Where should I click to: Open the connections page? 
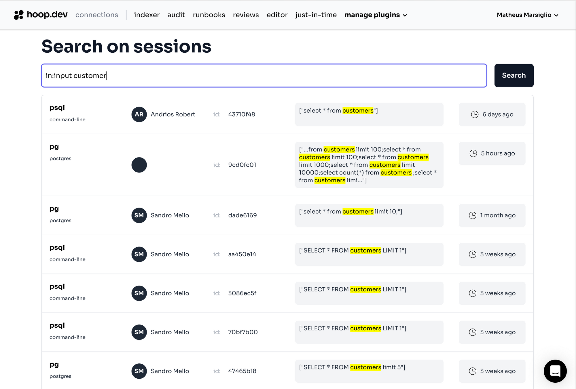[97, 15]
